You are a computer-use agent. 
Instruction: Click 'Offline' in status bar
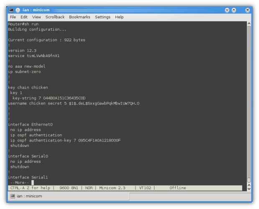click(x=178, y=188)
